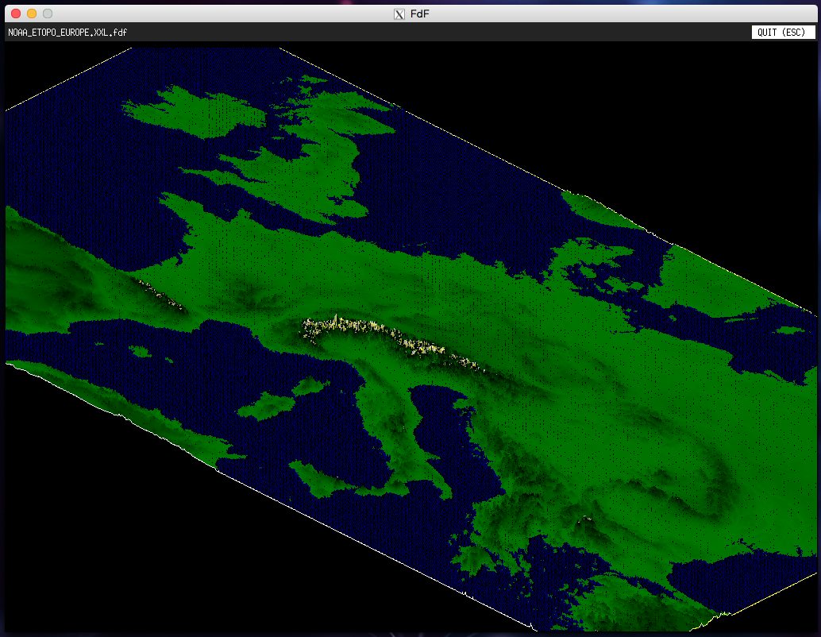The height and width of the screenshot is (637, 821).
Task: Close the FdF window with red button
Action: 16,14
